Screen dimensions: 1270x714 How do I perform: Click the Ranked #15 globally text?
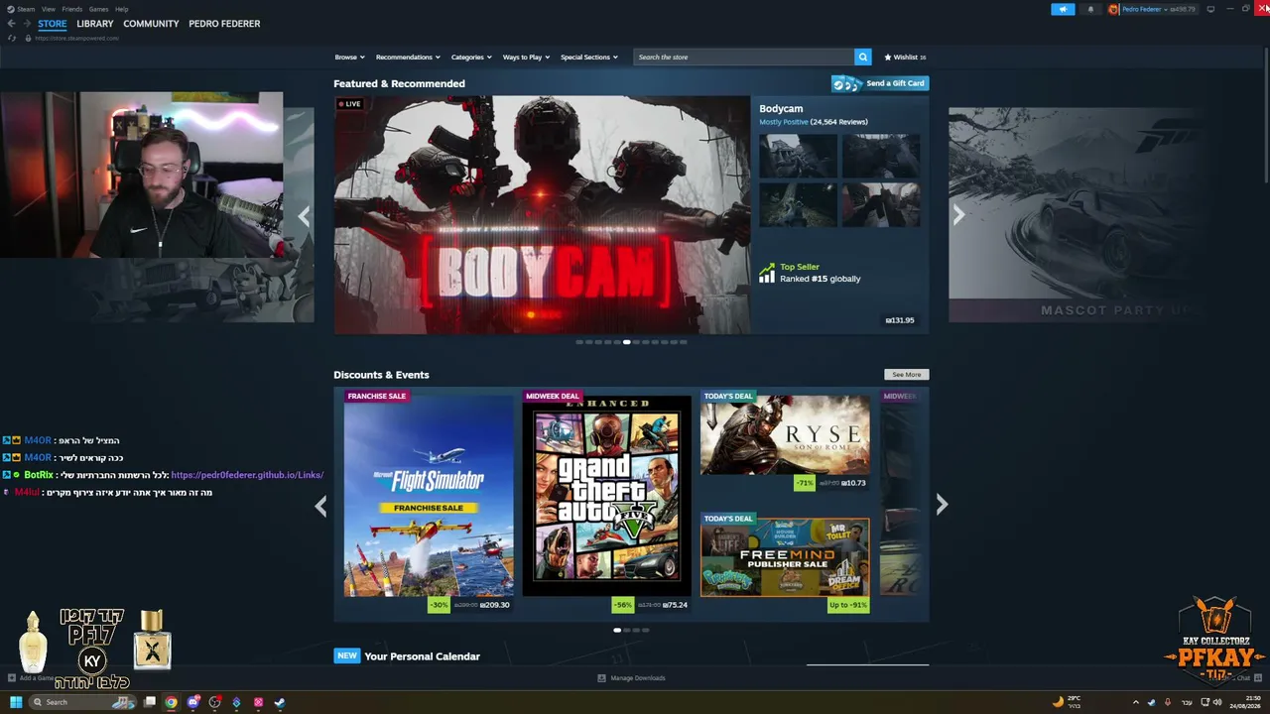point(820,279)
